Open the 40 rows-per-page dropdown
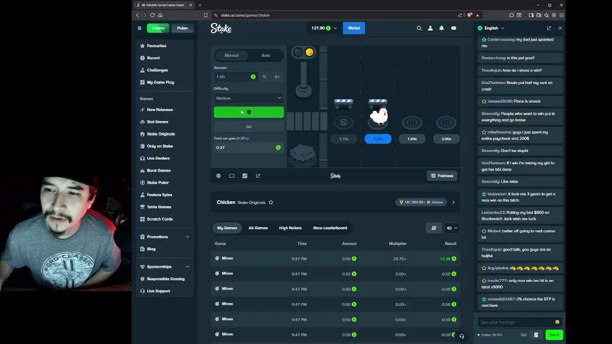This screenshot has height=344, width=612. tap(452, 228)
